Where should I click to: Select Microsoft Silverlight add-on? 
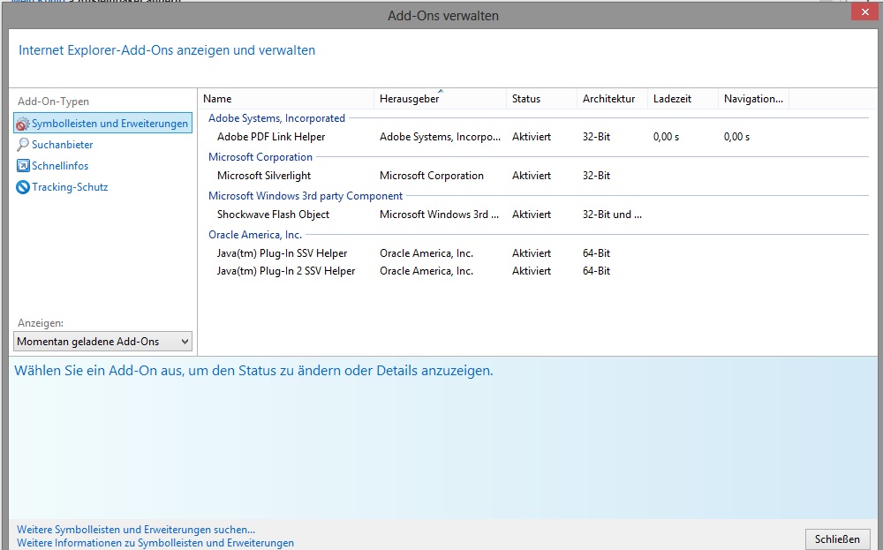pos(263,176)
